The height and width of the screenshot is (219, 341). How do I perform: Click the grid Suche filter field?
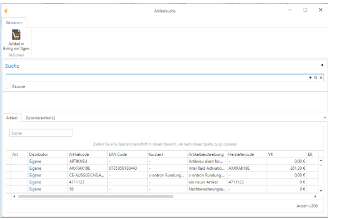[40, 133]
